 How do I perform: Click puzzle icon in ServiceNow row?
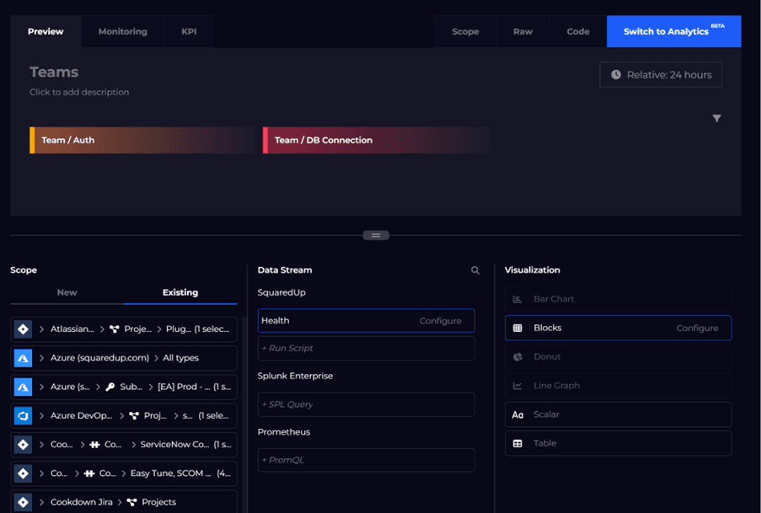coord(94,445)
